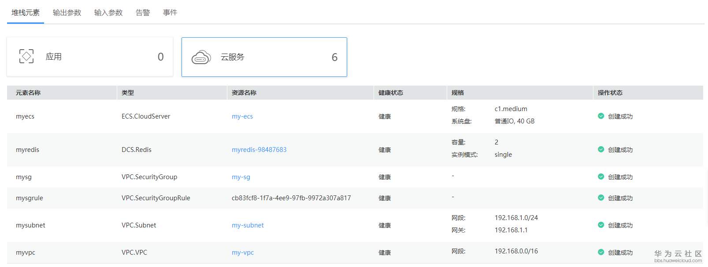The height and width of the screenshot is (267, 708).
Task: Click the VPC.SecurityGroup type cell
Action: click(x=149, y=177)
